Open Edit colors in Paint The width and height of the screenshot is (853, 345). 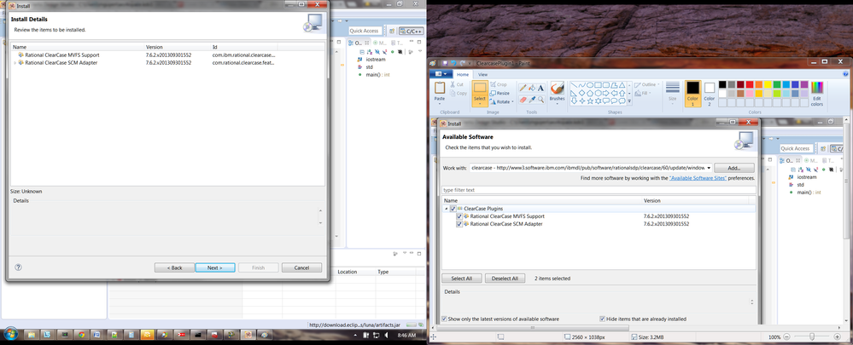[x=817, y=94]
